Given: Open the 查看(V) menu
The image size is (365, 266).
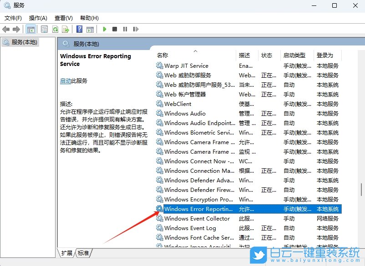Looking at the screenshot, I should (63, 18).
